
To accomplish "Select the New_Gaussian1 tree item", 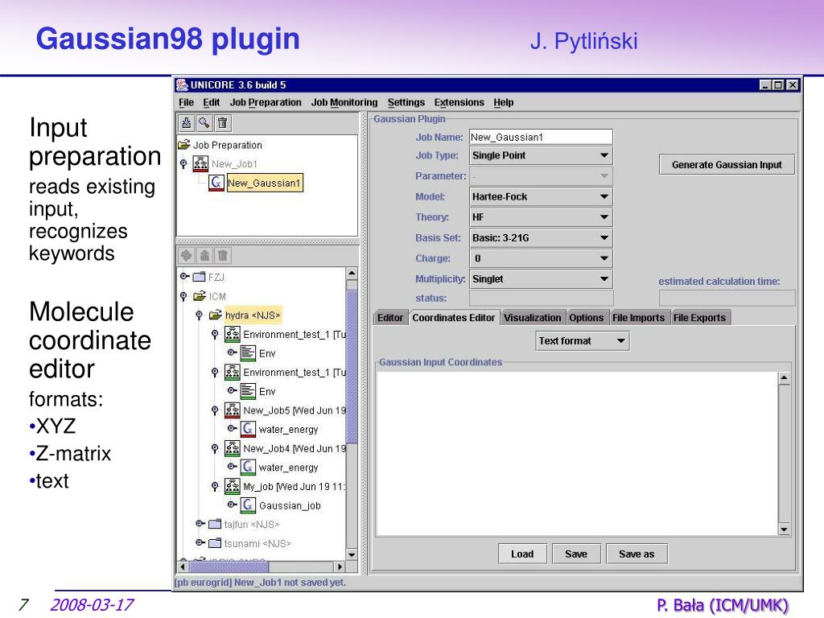I will pos(264,183).
